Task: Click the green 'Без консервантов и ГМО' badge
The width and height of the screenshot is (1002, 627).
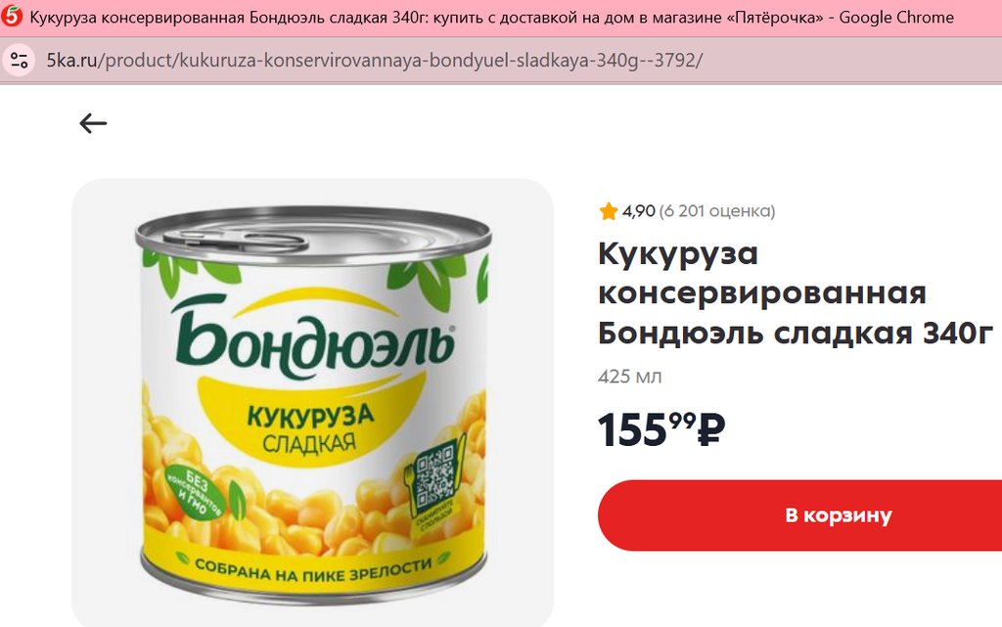Action: tap(195, 493)
